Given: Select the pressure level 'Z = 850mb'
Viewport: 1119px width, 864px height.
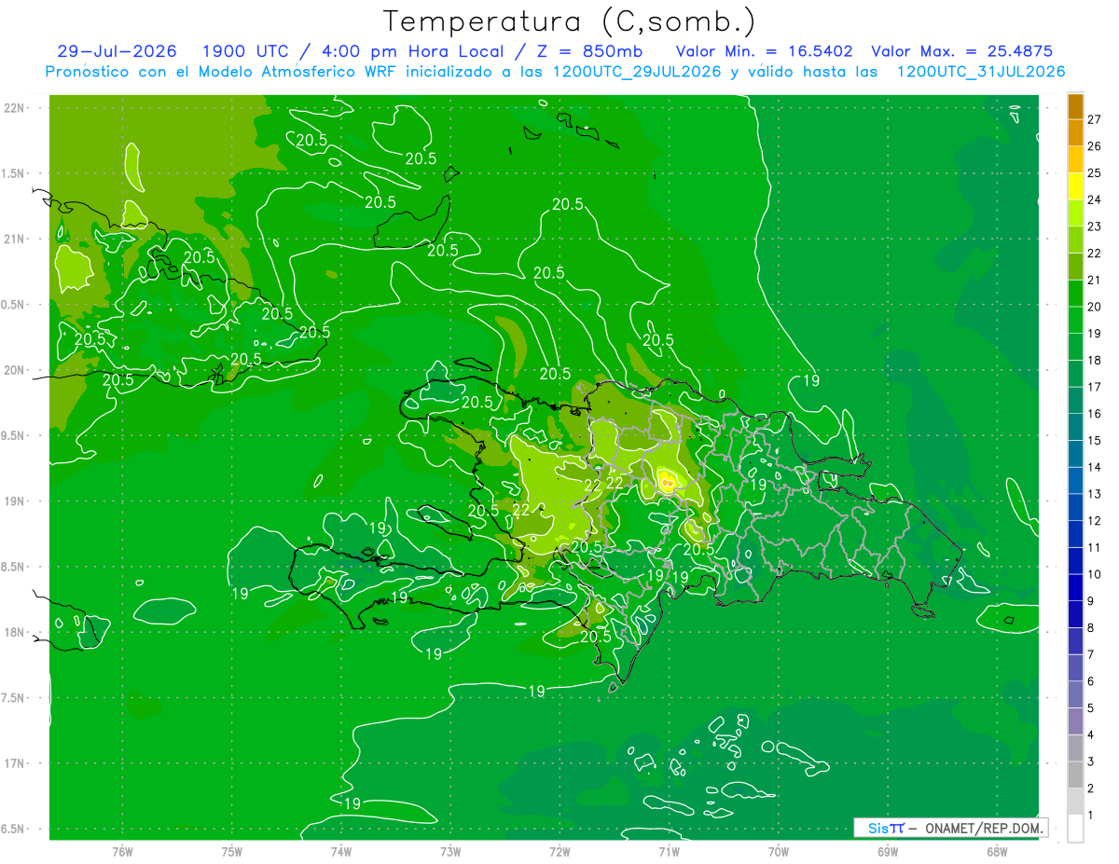Looking at the screenshot, I should pyautogui.click(x=586, y=52).
